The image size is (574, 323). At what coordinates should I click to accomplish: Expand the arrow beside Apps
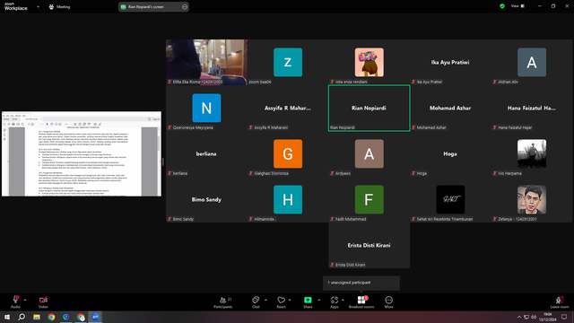[x=343, y=300]
